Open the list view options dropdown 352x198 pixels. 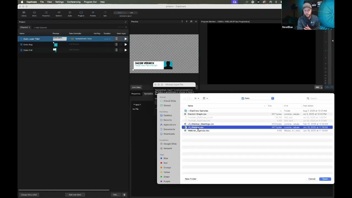(196, 98)
